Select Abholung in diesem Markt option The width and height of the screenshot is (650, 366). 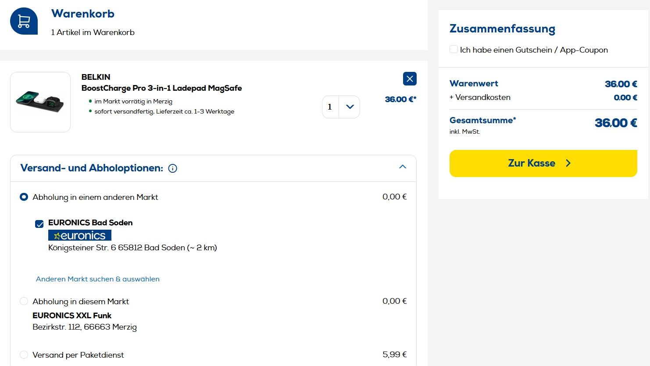click(x=24, y=302)
